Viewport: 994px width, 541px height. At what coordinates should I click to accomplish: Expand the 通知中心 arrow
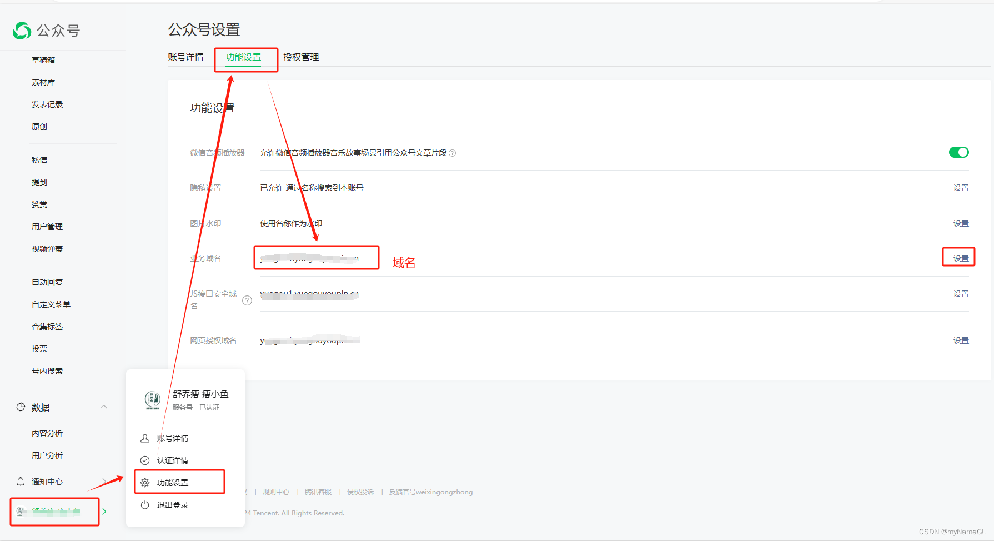pos(104,481)
